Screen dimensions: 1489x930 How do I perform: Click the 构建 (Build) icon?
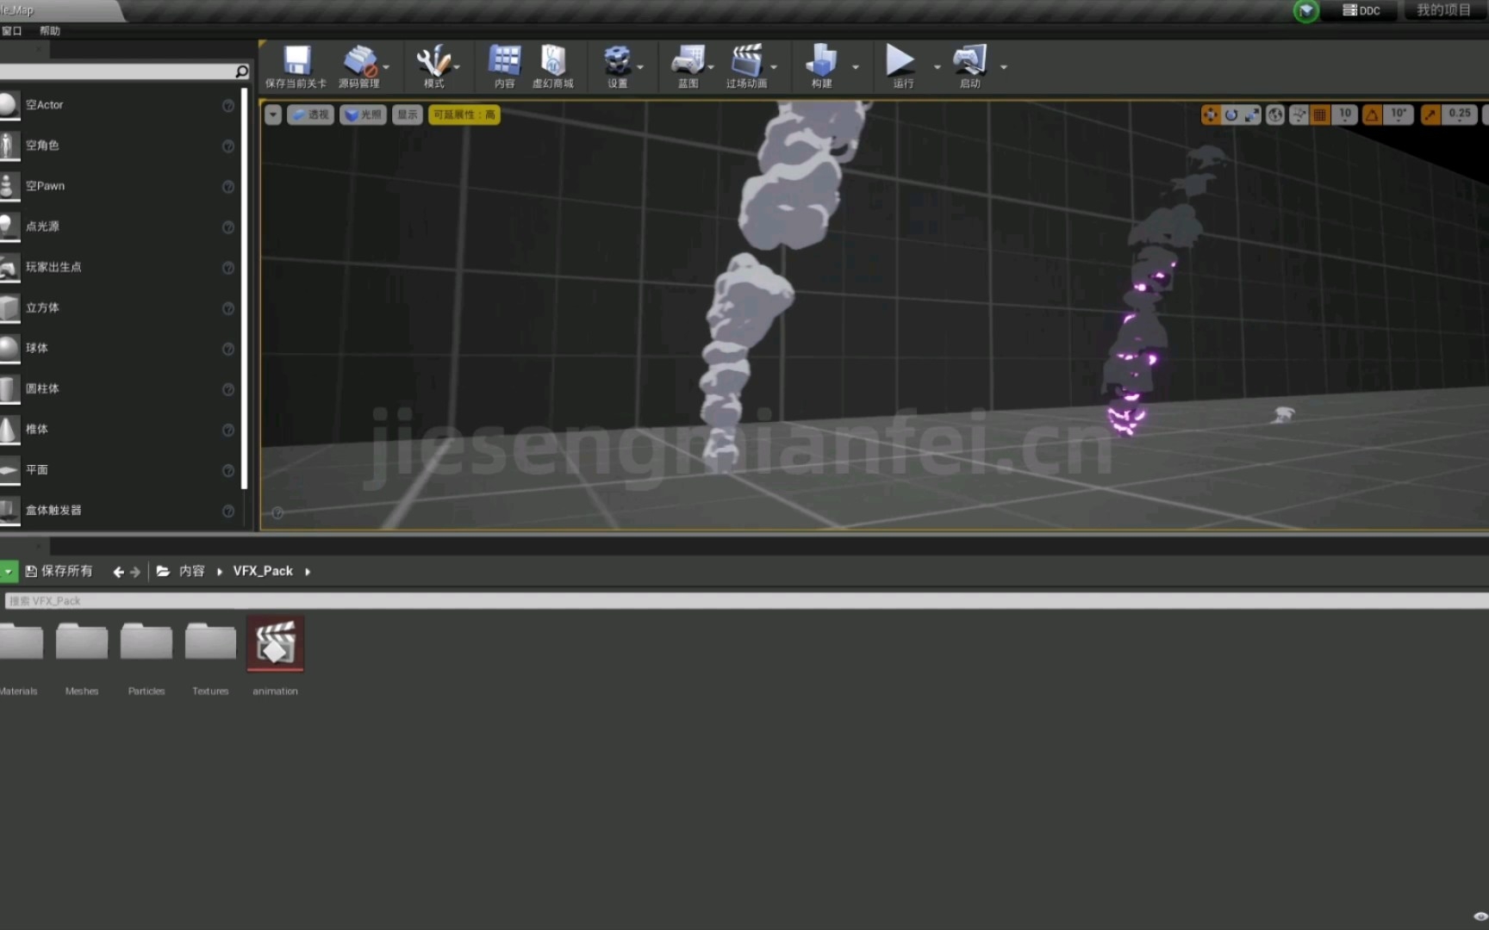[x=819, y=65]
